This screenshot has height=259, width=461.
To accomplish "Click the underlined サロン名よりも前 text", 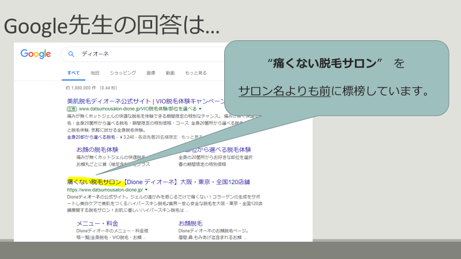I will point(285,91).
